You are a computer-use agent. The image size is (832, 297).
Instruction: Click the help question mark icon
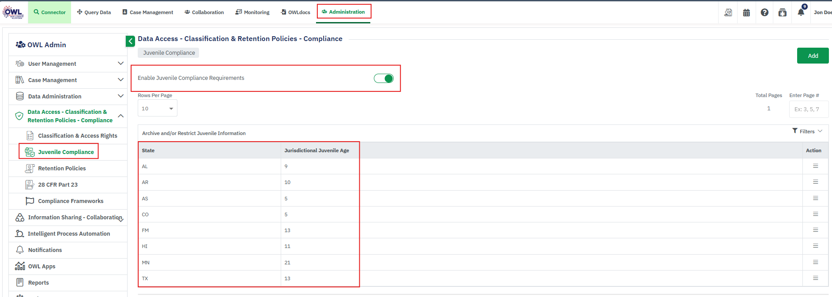coord(764,12)
